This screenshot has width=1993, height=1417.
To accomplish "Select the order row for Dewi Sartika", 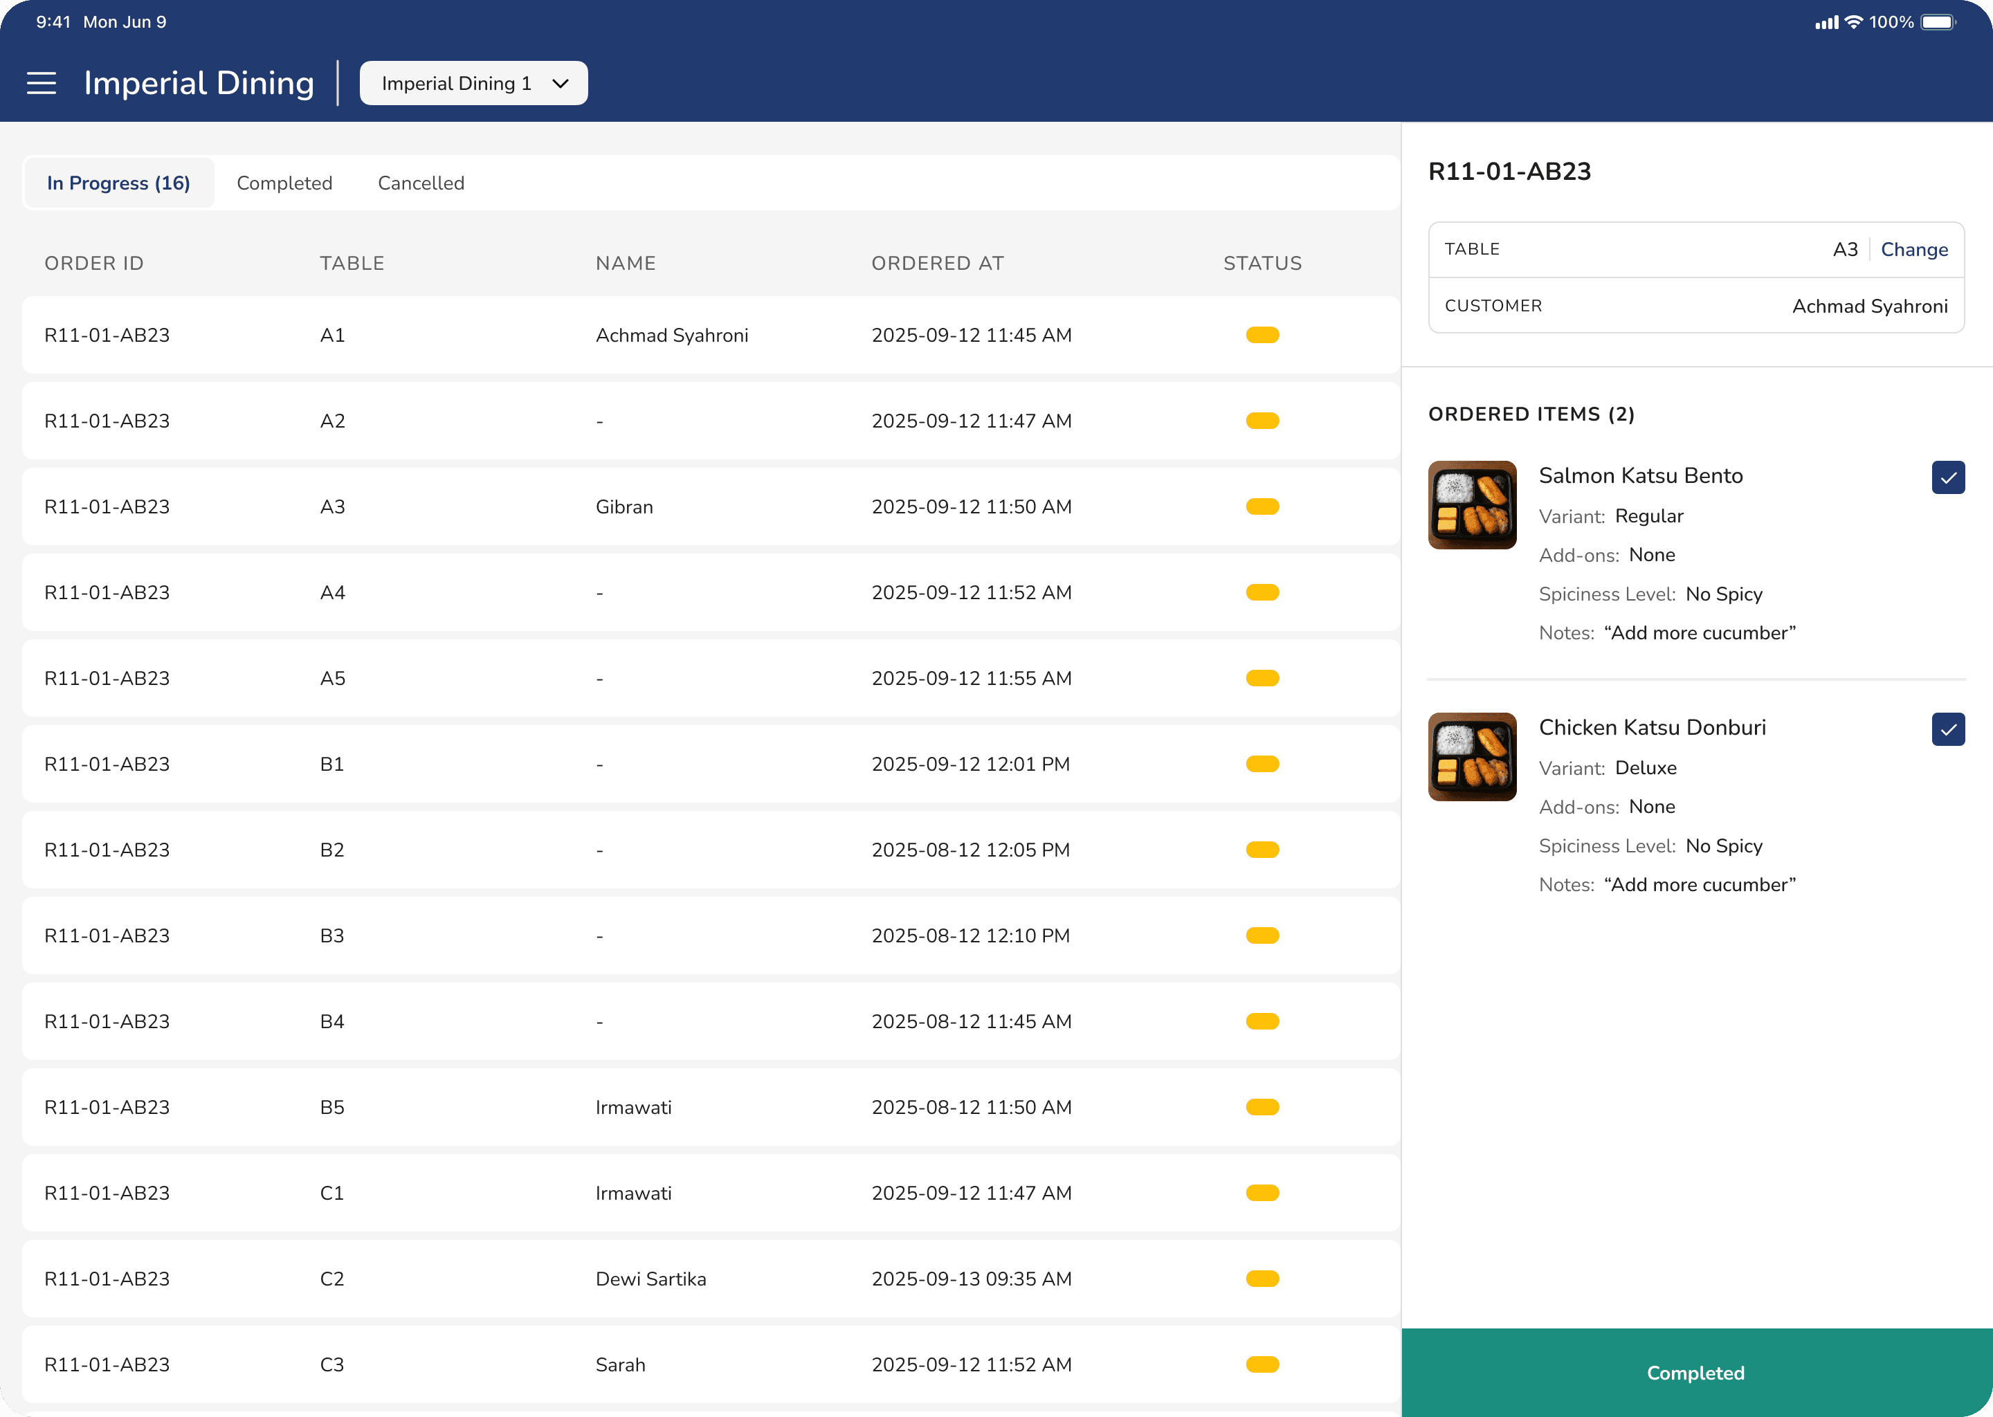I will pos(711,1279).
